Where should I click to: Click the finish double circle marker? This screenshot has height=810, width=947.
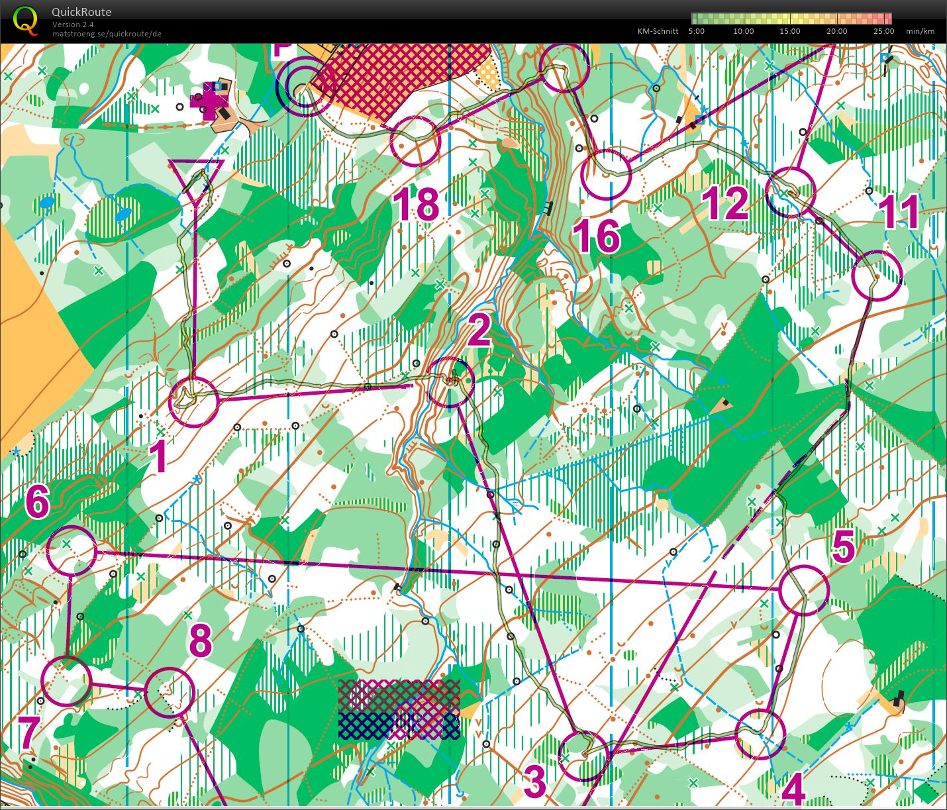tap(304, 87)
